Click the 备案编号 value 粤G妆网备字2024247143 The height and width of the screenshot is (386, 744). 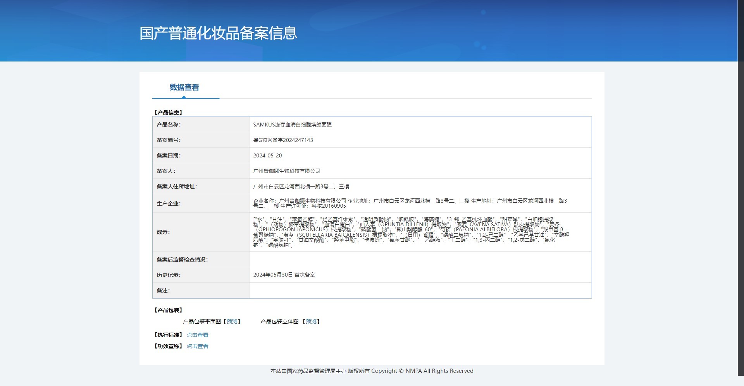coord(283,140)
